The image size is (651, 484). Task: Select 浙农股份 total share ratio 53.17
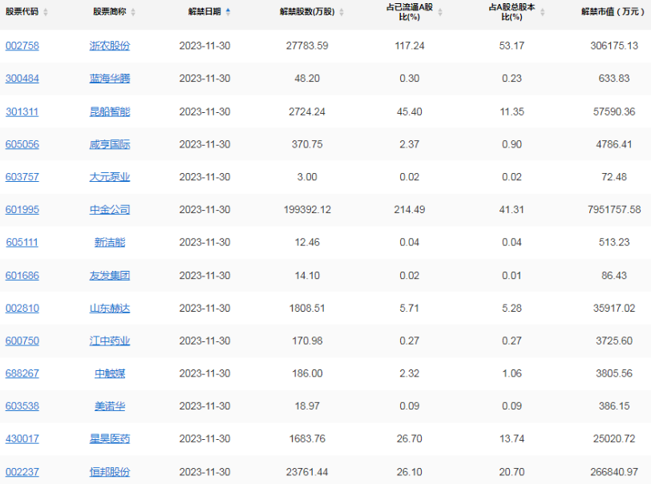pyautogui.click(x=511, y=46)
